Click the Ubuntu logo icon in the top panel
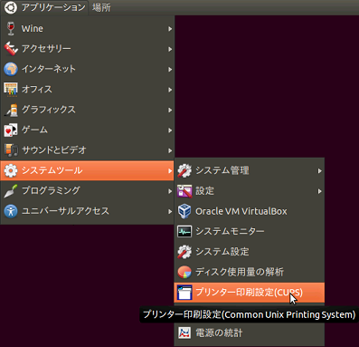359x347 pixels. coord(11,7)
